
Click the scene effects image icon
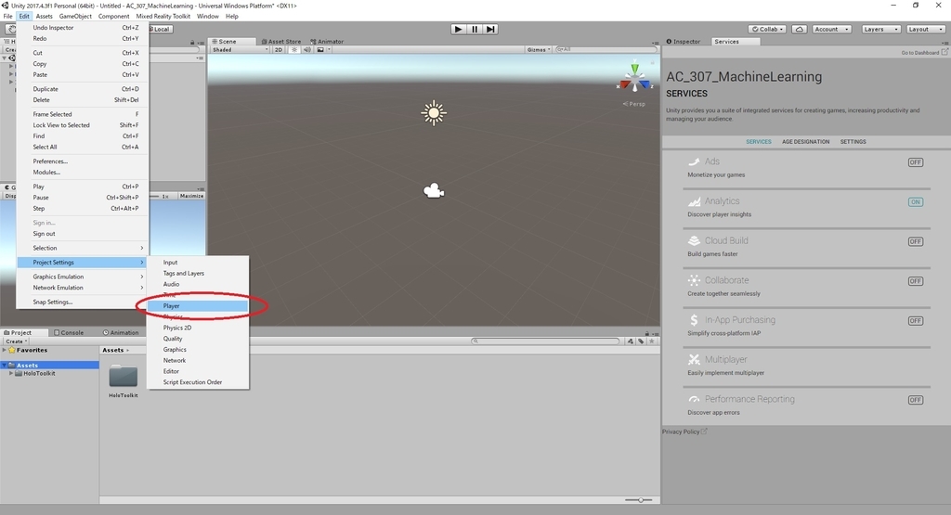click(320, 50)
